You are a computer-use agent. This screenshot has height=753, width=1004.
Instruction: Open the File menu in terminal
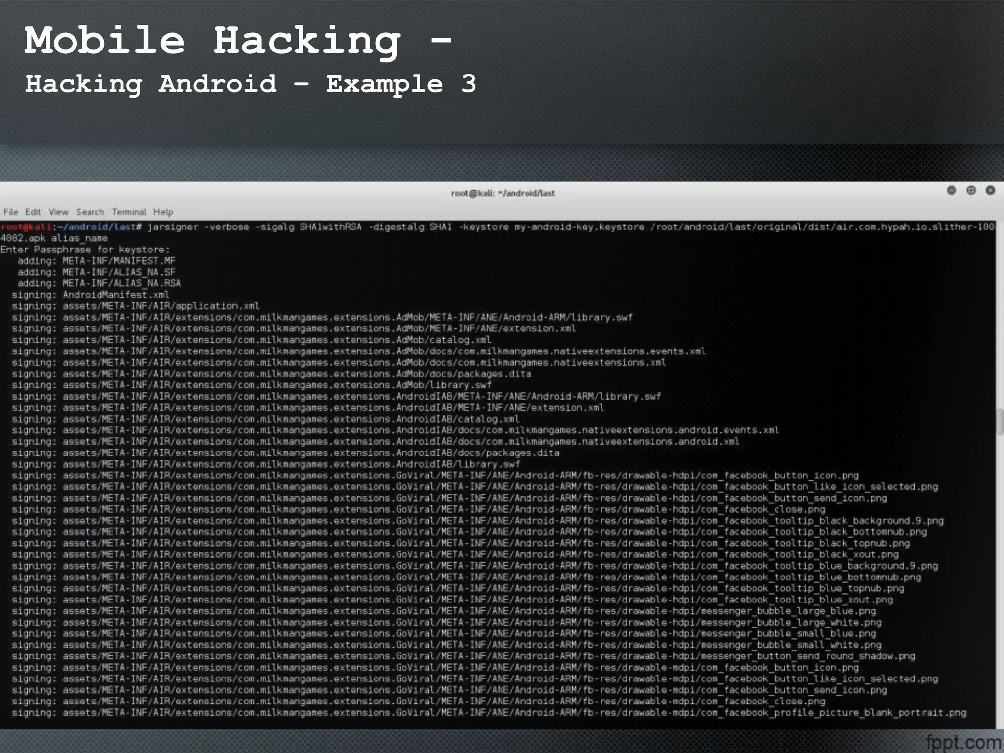coord(11,212)
